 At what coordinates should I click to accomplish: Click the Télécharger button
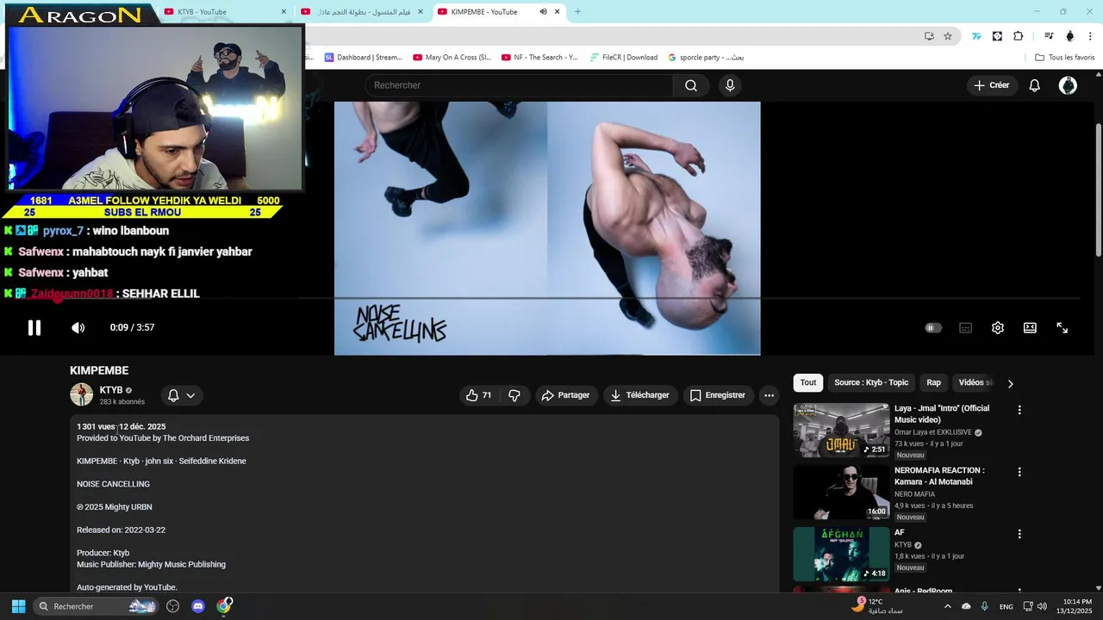640,395
